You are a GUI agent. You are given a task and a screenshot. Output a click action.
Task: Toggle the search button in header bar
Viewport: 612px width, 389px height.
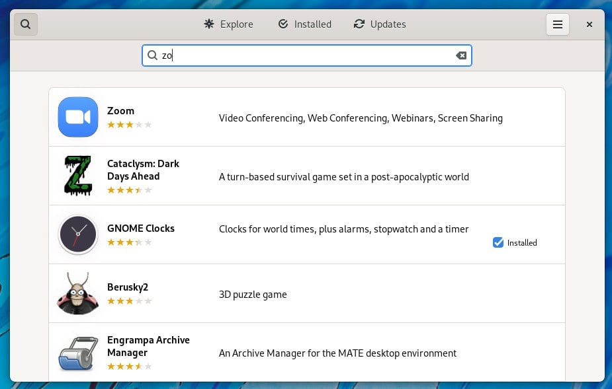[x=26, y=24]
